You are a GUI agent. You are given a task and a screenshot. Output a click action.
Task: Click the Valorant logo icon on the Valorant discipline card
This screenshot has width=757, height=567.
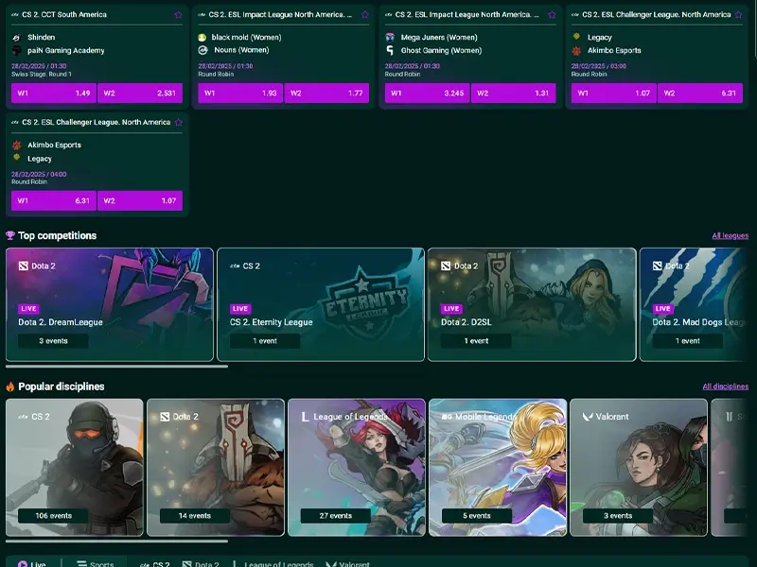(x=588, y=417)
